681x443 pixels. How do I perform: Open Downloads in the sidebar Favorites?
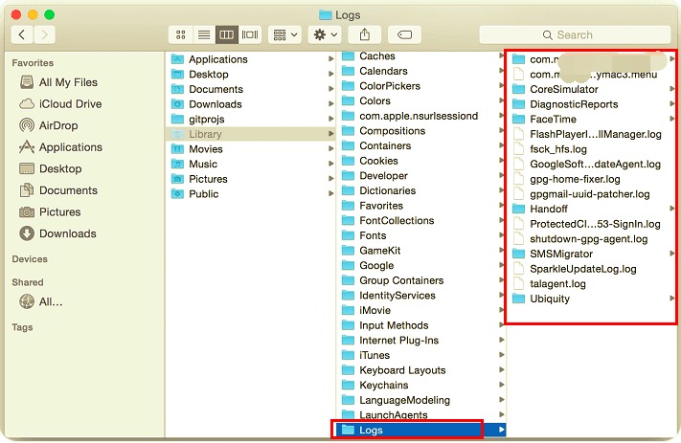[x=58, y=233]
